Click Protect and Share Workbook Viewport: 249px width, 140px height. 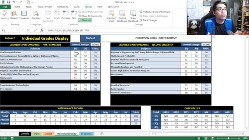point(155,12)
